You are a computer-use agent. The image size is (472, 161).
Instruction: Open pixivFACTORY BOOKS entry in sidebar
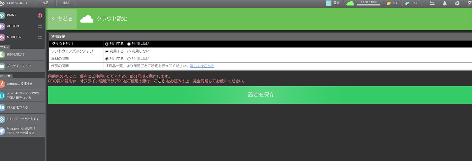point(23,95)
